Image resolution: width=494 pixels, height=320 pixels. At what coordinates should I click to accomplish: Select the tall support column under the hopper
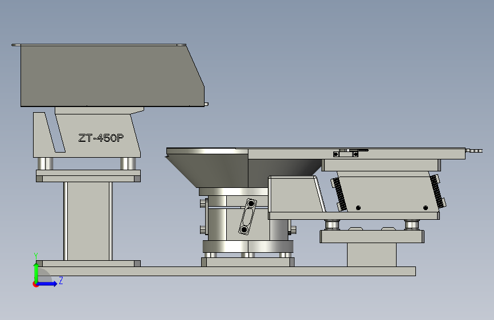pos(88,221)
